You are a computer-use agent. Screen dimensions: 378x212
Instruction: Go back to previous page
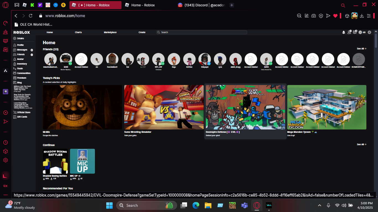[x=16, y=16]
